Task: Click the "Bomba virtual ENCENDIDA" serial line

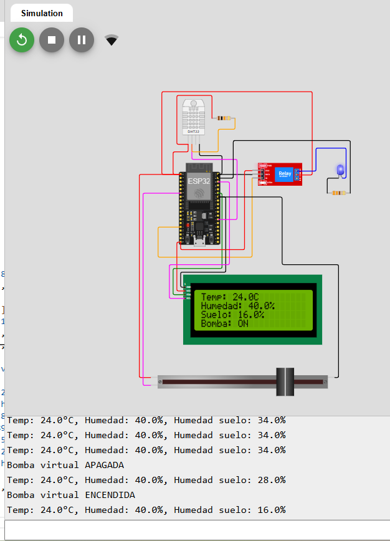Action: 70,495
